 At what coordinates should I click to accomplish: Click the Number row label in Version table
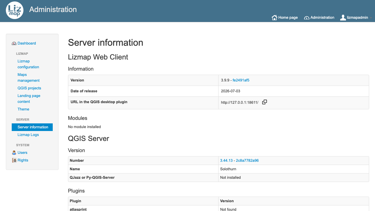pyautogui.click(x=77, y=161)
